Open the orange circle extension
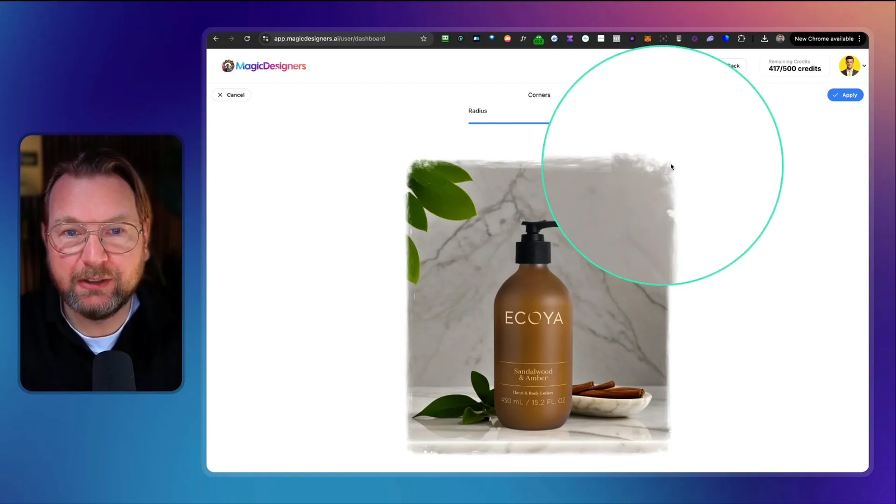The height and width of the screenshot is (504, 896). point(507,39)
